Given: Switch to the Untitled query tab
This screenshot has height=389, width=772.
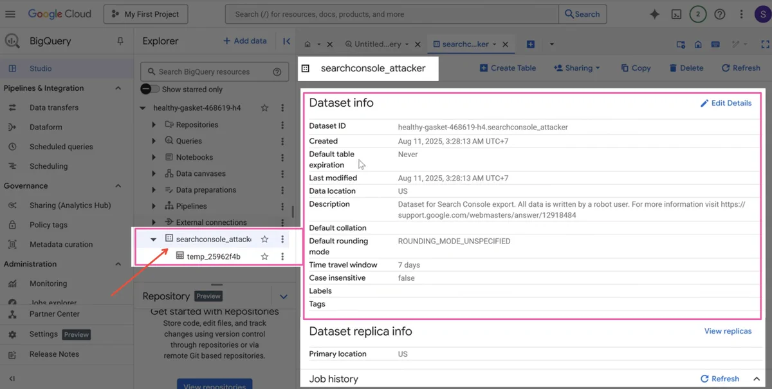Looking at the screenshot, I should click(x=378, y=44).
